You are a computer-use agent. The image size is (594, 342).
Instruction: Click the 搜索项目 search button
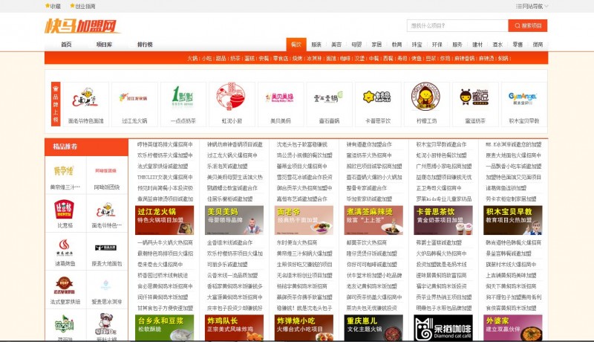528,26
